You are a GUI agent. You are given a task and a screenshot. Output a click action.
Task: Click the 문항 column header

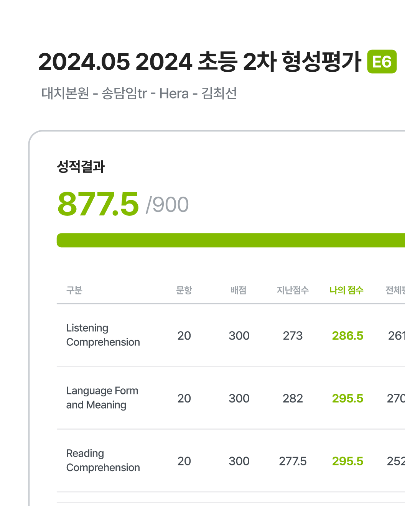point(184,290)
